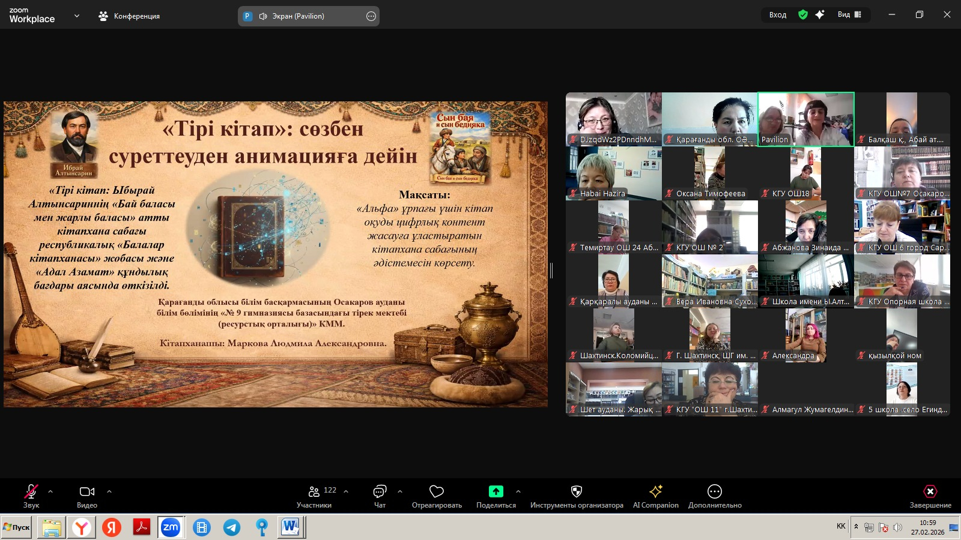Image resolution: width=961 pixels, height=540 pixels.
Task: Click the Отреагировать heart reaction icon
Action: [x=437, y=492]
